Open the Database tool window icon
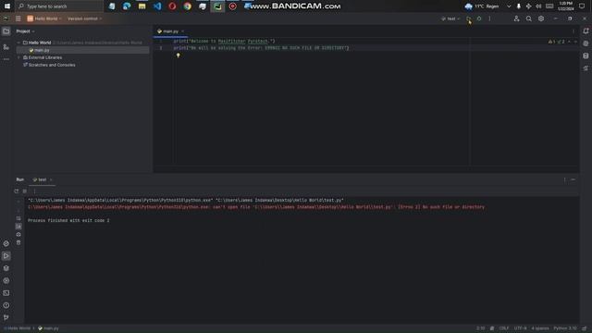The height and width of the screenshot is (333, 592). [586, 55]
